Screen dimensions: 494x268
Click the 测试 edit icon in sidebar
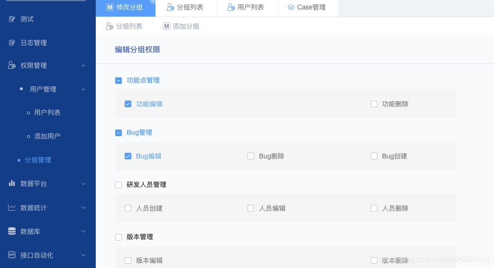point(12,19)
